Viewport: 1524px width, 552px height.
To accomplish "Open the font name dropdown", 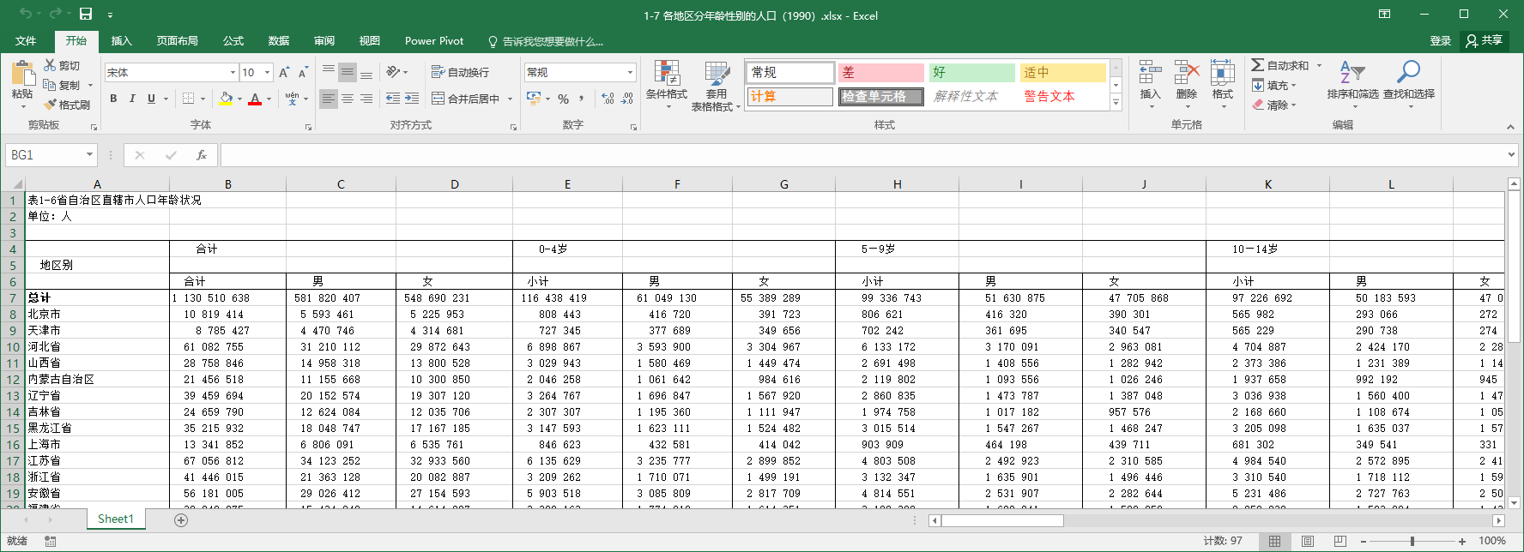I will pos(233,73).
